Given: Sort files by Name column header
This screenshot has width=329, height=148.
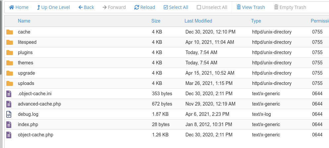Looking at the screenshot, I should [x=24, y=21].
